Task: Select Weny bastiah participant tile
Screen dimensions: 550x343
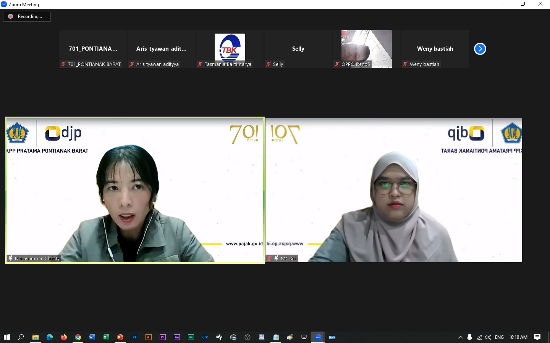Action: coord(435,49)
